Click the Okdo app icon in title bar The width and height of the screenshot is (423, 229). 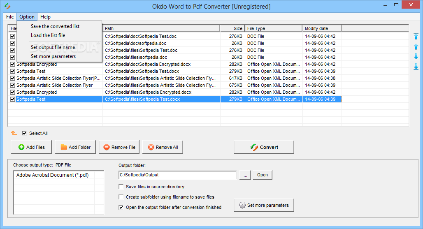coord(7,6)
